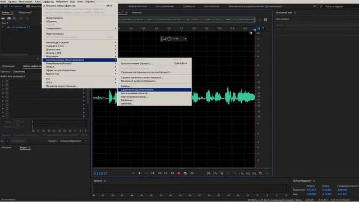Screen dimensions: 359x202
Task: Expand the 'Амплитуда и сжатие' submenu
Action: [80, 43]
